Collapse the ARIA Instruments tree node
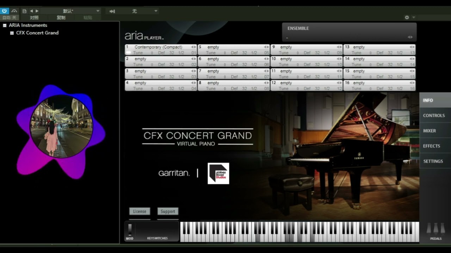Screen dimensions: 451x253 pos(5,25)
